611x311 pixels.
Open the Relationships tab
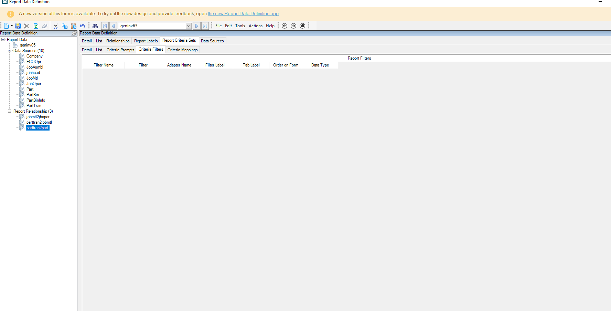click(x=118, y=41)
